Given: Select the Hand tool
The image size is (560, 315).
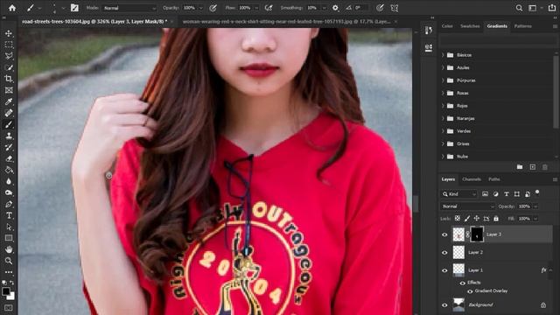Looking at the screenshot, I should 9,249.
